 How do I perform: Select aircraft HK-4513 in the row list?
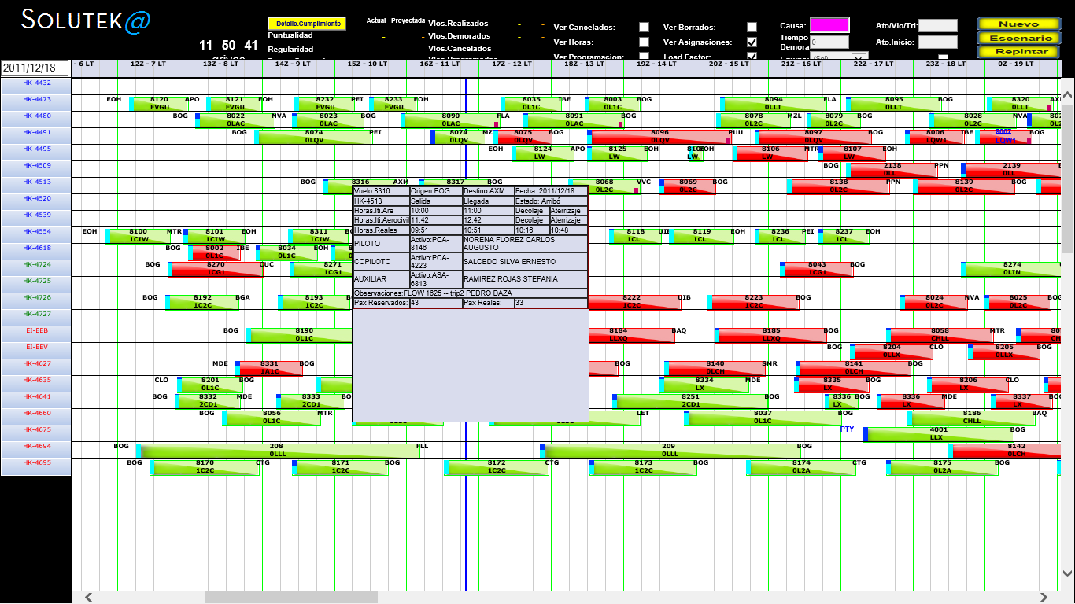tap(36, 182)
